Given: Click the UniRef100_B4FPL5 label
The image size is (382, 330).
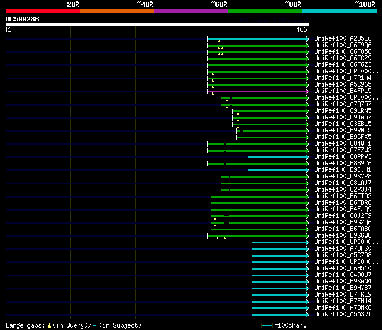Looking at the screenshot, I should (343, 91).
